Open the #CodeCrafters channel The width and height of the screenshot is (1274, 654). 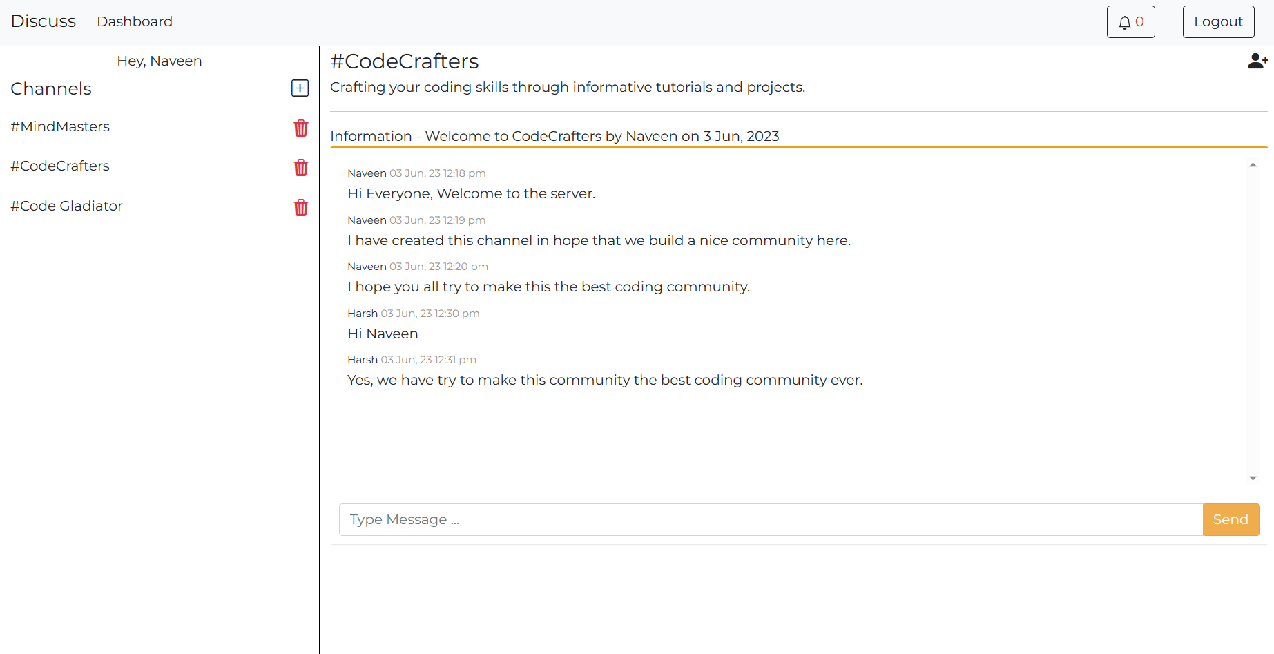coord(60,166)
